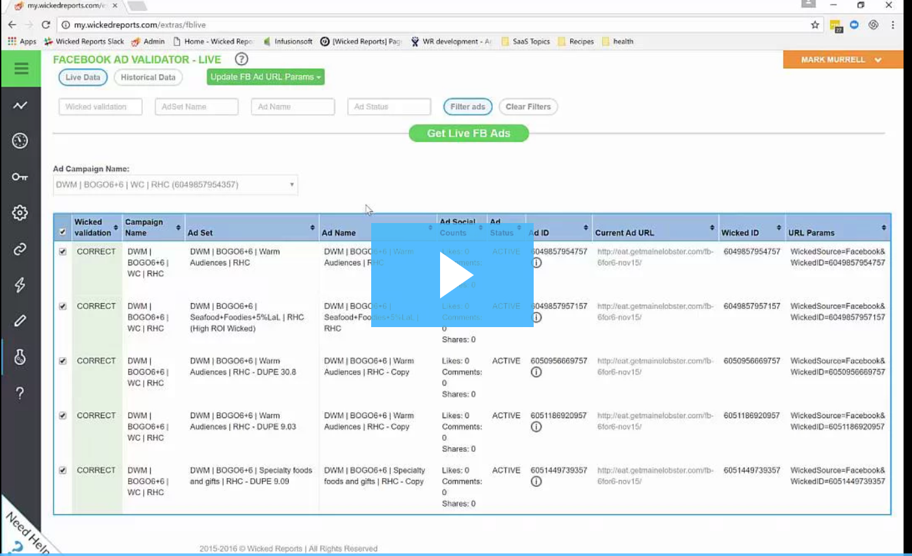This screenshot has width=912, height=556.
Task: Bookmark page with the star icon
Action: 815,25
